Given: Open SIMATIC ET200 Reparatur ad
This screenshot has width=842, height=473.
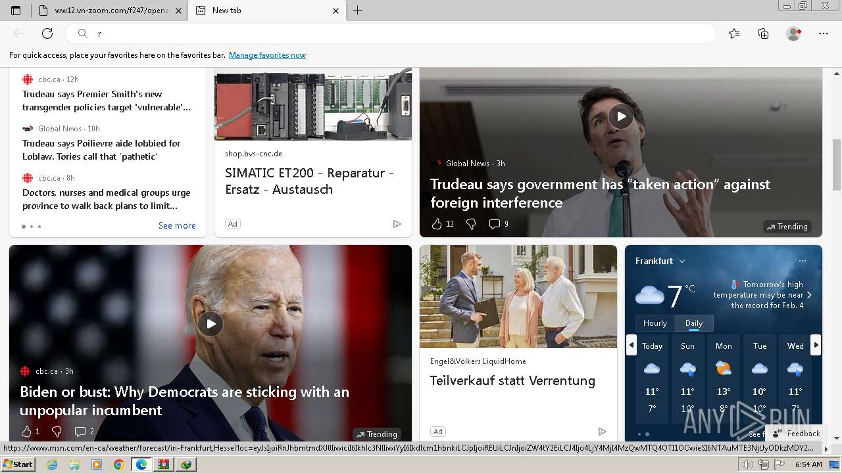Looking at the screenshot, I should click(x=309, y=181).
